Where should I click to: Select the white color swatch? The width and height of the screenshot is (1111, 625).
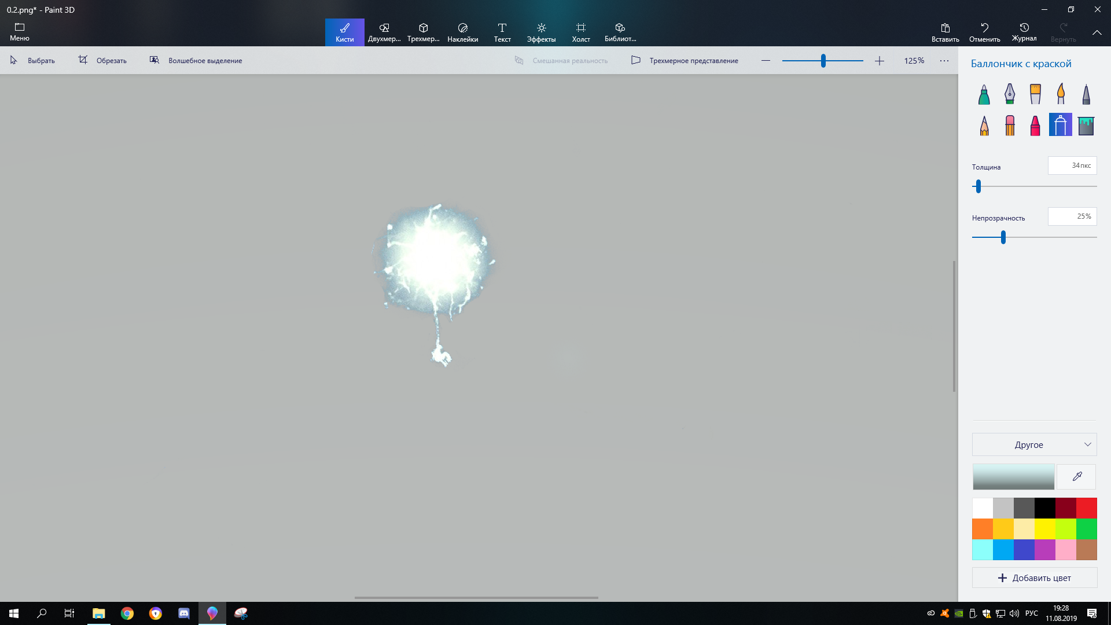pos(983,508)
